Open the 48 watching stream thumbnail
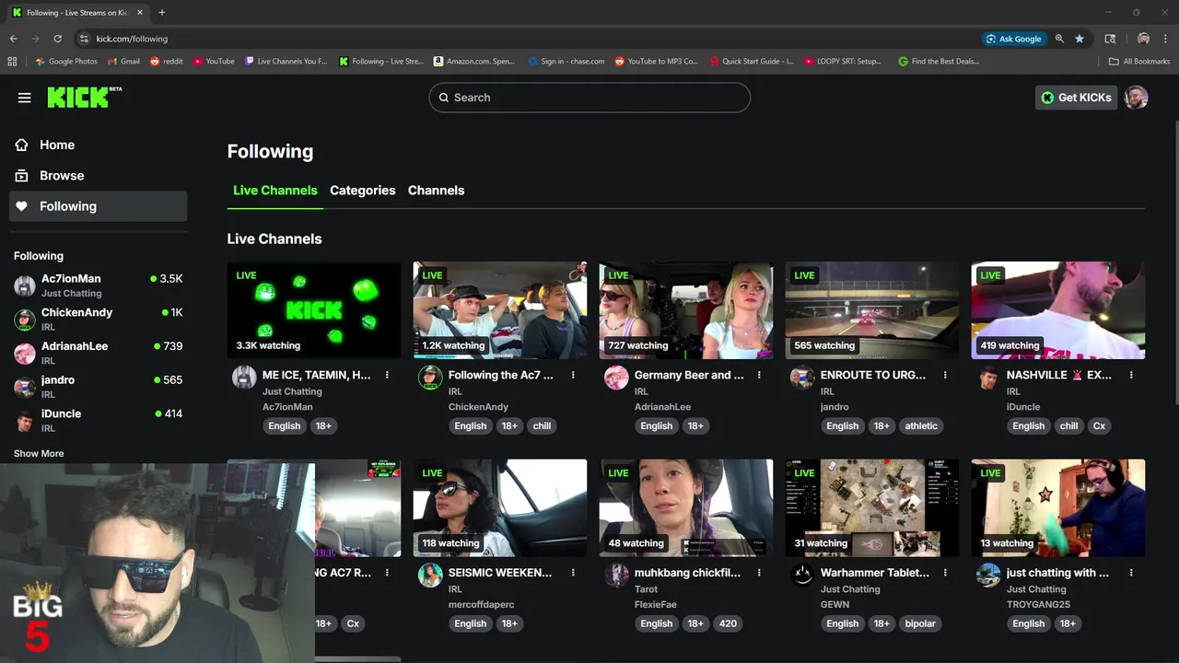Screen dimensions: 1179x663 pos(686,508)
